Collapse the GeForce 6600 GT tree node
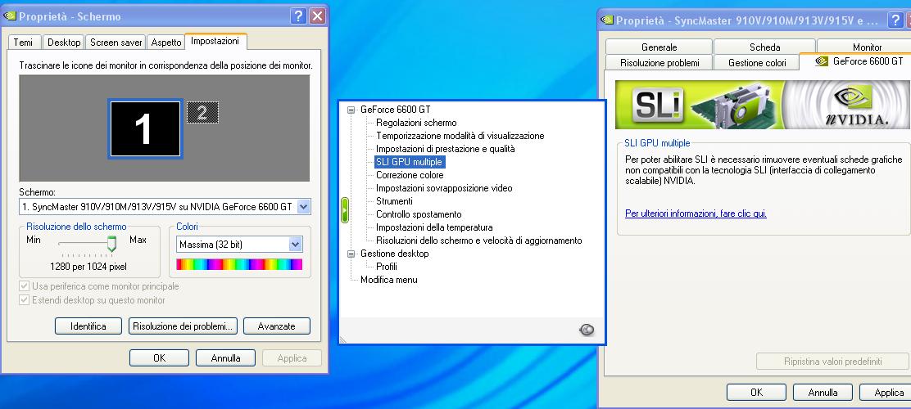 coord(351,109)
